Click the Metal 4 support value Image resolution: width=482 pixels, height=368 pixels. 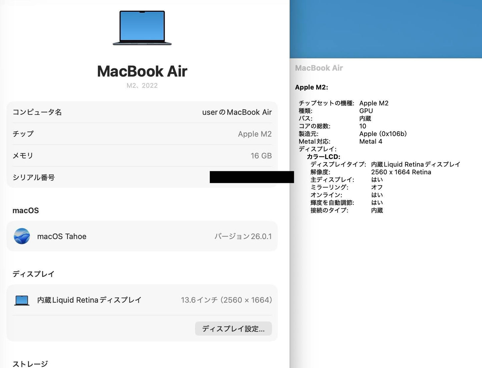(x=371, y=141)
